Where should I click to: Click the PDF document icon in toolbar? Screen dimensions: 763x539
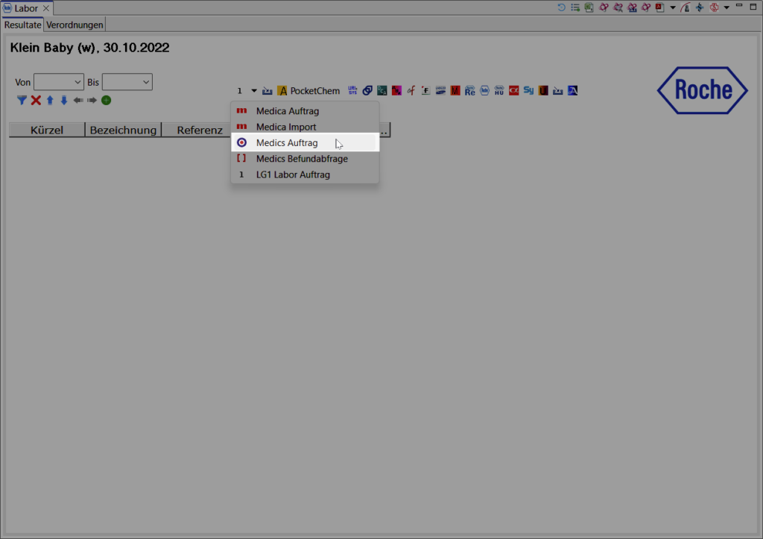tap(659, 7)
